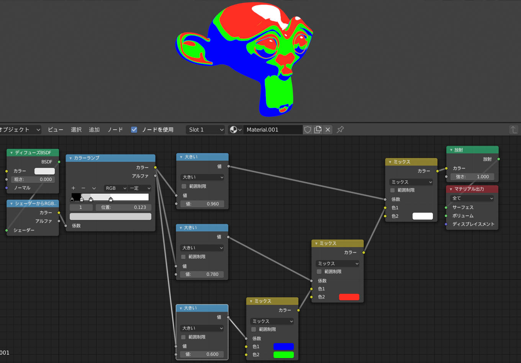Viewport: 521px width, 363px height.
Task: Open the Slot 1 dropdown
Action: pos(205,130)
